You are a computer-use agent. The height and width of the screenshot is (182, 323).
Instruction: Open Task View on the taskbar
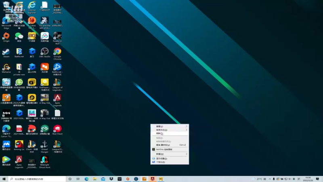coord(78,179)
